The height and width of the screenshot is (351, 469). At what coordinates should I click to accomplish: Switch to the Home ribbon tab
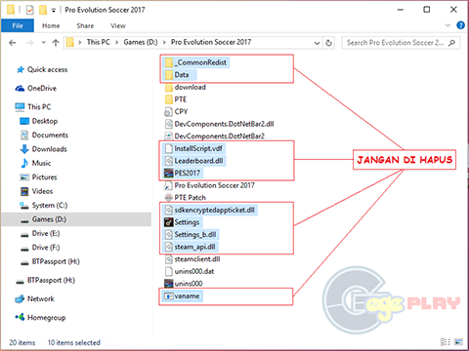(51, 25)
